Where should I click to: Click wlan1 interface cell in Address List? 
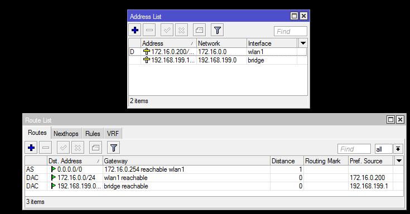tap(255, 52)
